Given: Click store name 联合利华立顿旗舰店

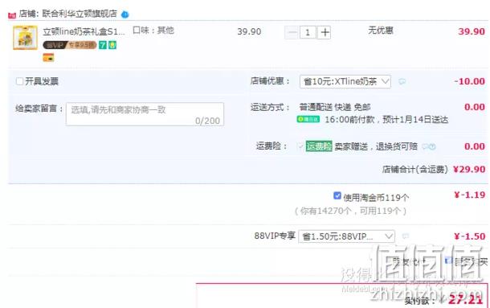Looking at the screenshot, I should coord(80,14).
